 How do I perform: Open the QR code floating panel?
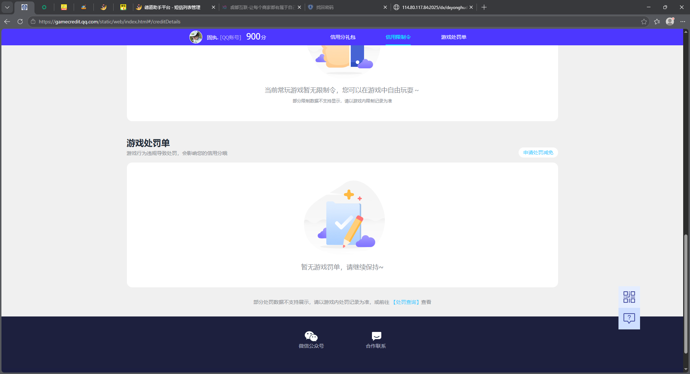pyautogui.click(x=629, y=297)
